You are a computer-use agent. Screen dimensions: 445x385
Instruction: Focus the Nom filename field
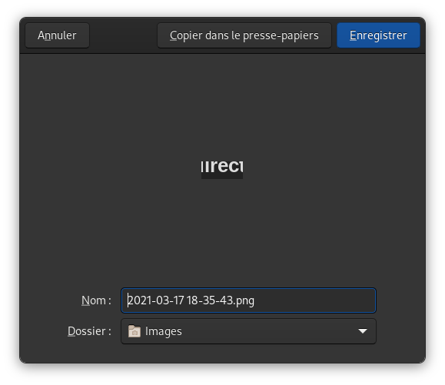[248, 300]
